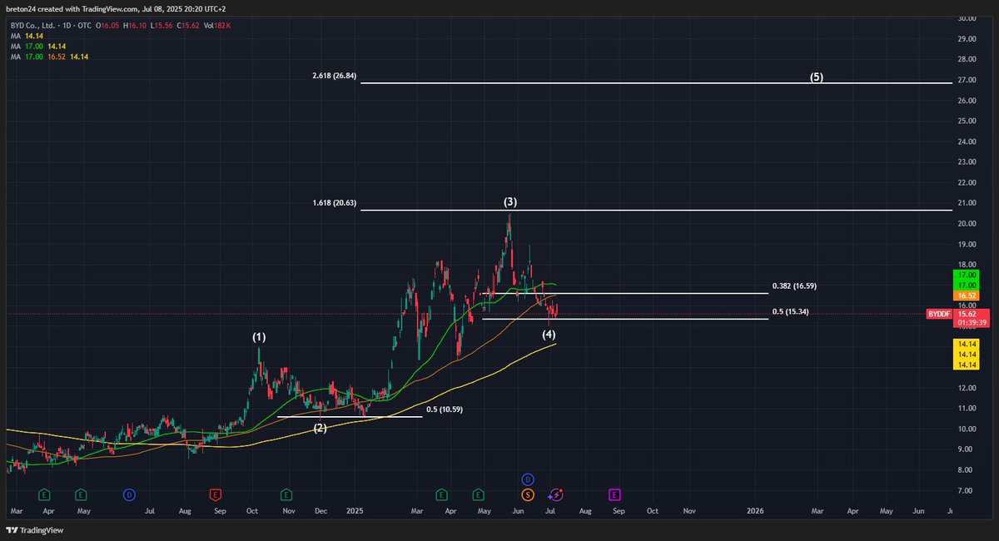999x541 pixels.
Task: Click the green earnings marker above the May 2024 label
Action: (x=81, y=494)
